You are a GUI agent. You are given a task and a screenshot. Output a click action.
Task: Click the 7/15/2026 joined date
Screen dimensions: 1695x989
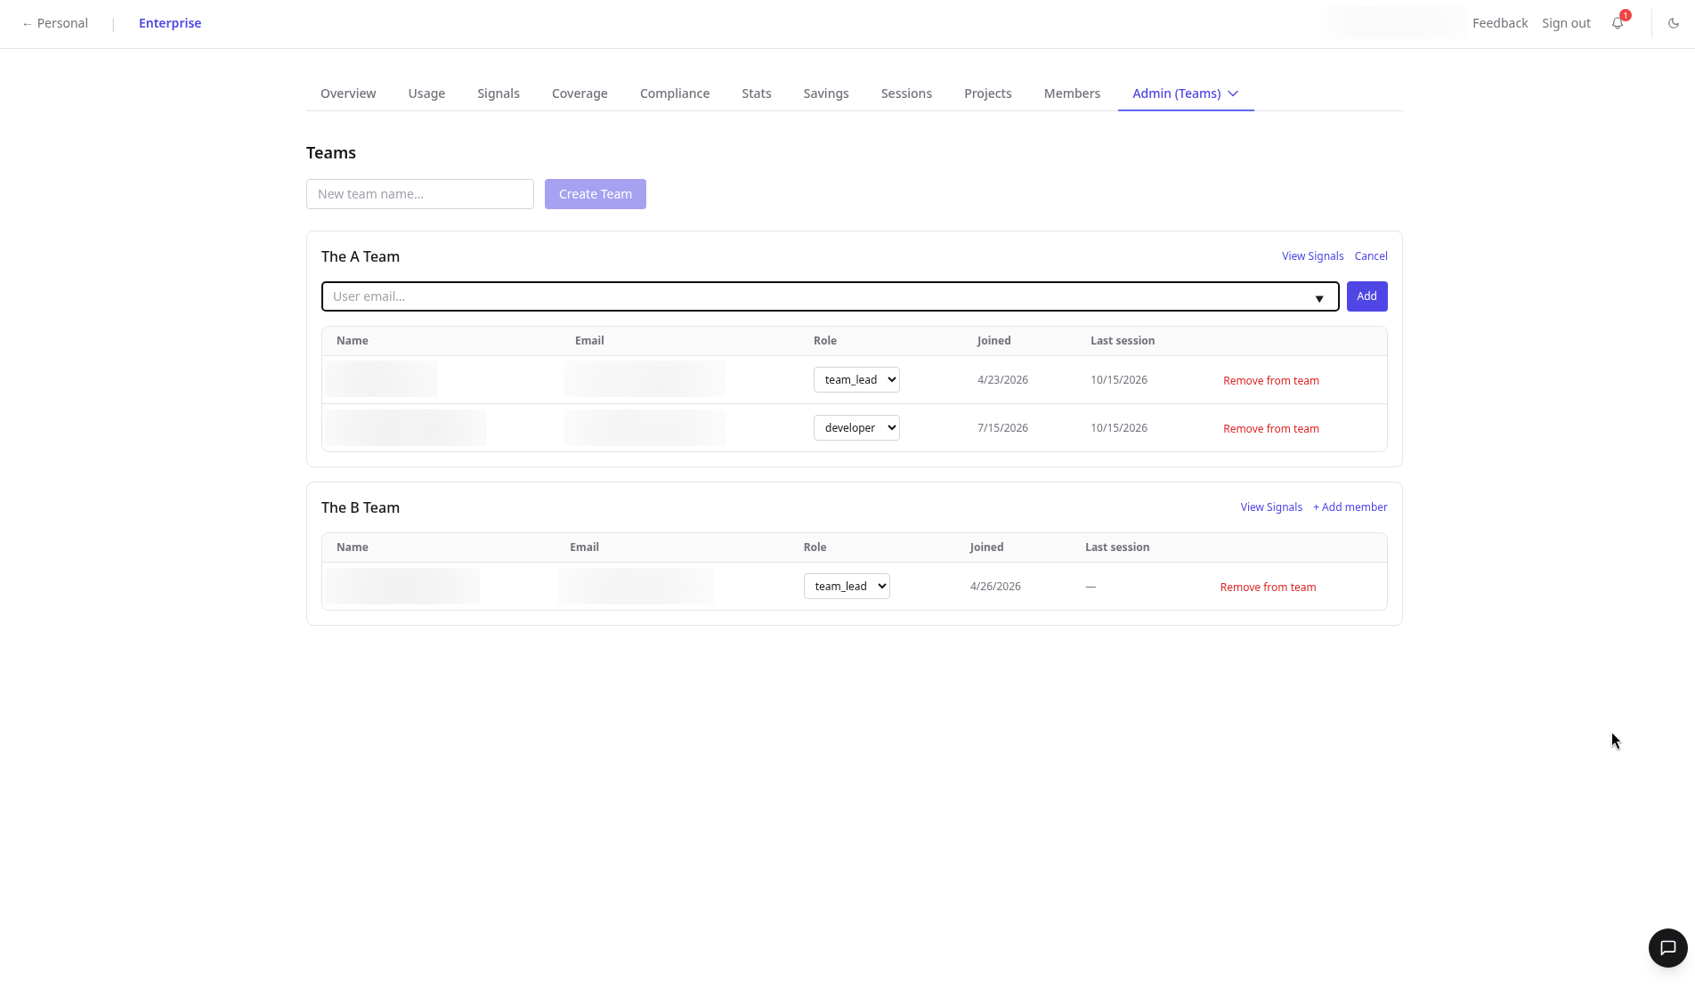pyautogui.click(x=1002, y=428)
